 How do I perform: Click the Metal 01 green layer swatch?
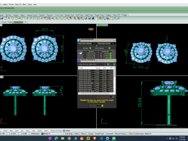[x=42, y=134]
